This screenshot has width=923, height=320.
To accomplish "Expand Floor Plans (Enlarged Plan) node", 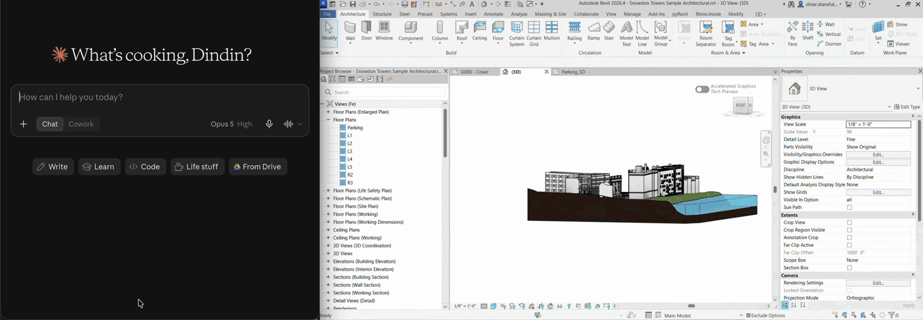I will click(x=328, y=112).
